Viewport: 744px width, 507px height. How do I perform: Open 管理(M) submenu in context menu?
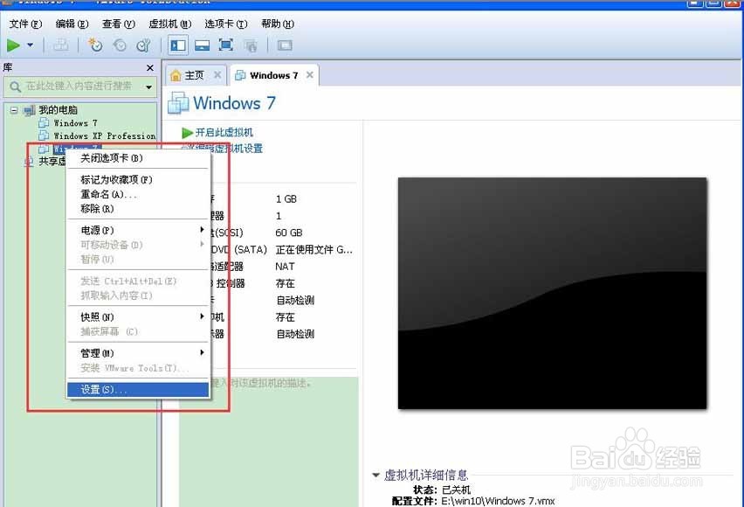[138, 353]
